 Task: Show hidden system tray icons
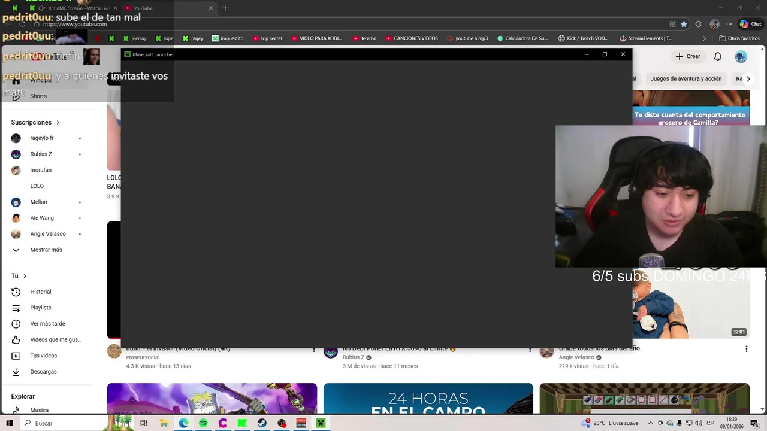pos(651,423)
